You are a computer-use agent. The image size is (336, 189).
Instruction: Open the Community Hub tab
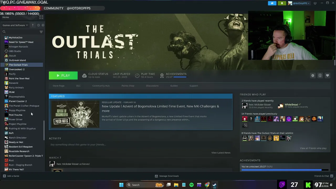click(101, 86)
